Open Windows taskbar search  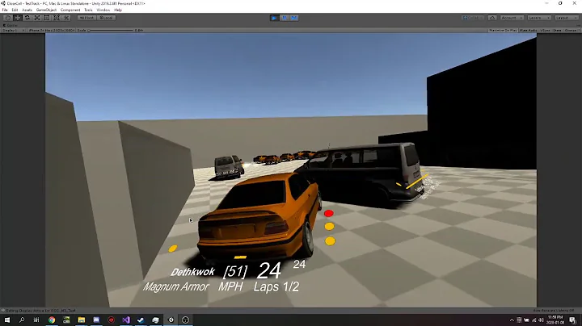[22, 320]
